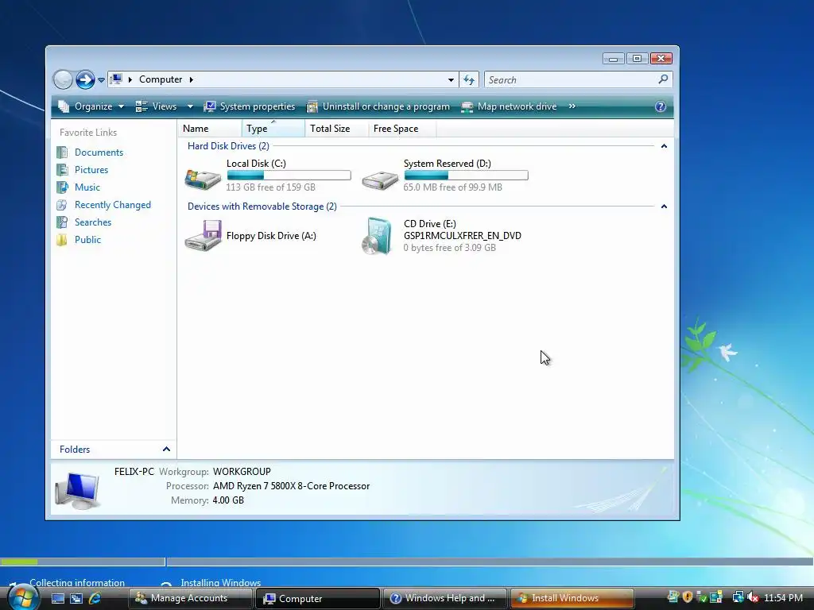Launch Internet Explorer from quick launch
This screenshot has width=814, height=610.
click(95, 599)
